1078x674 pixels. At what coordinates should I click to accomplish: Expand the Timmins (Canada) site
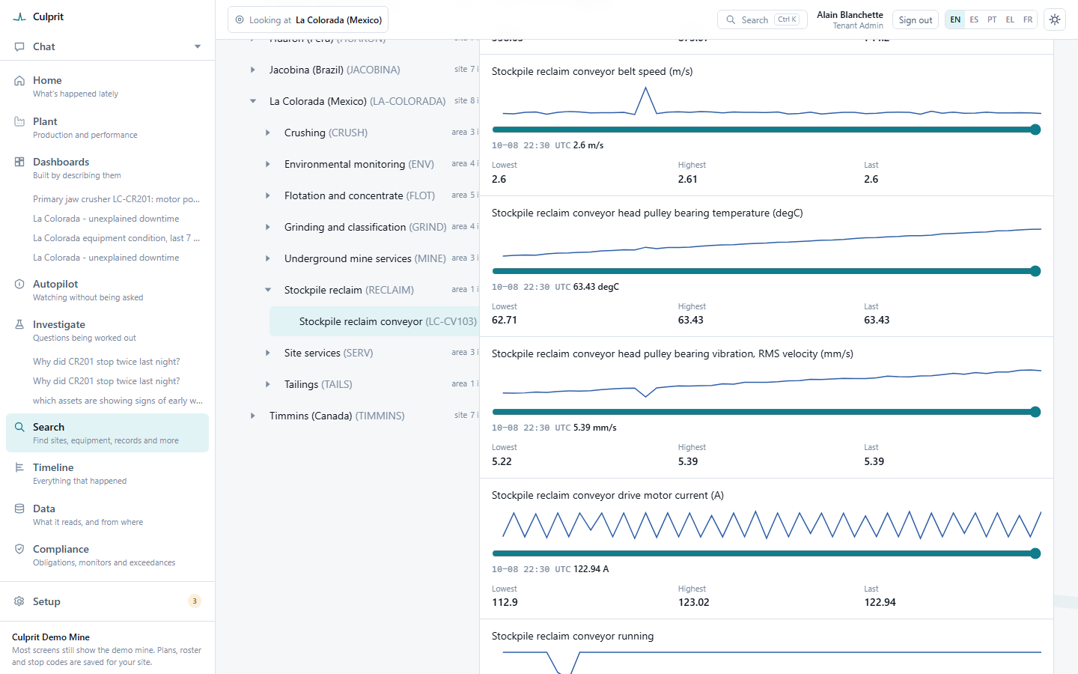(253, 416)
